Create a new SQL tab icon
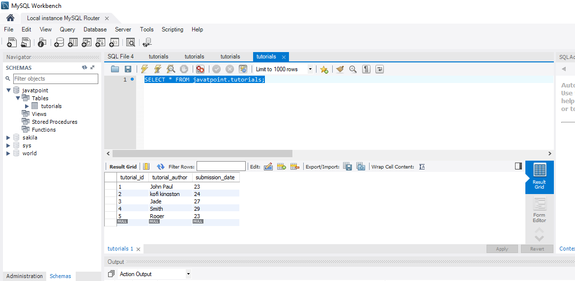Screen dimensions: 575x281 tap(12, 43)
